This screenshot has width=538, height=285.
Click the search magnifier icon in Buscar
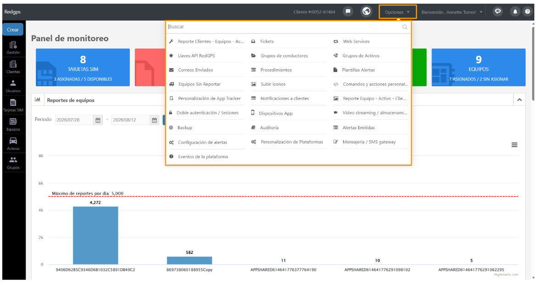(x=405, y=27)
